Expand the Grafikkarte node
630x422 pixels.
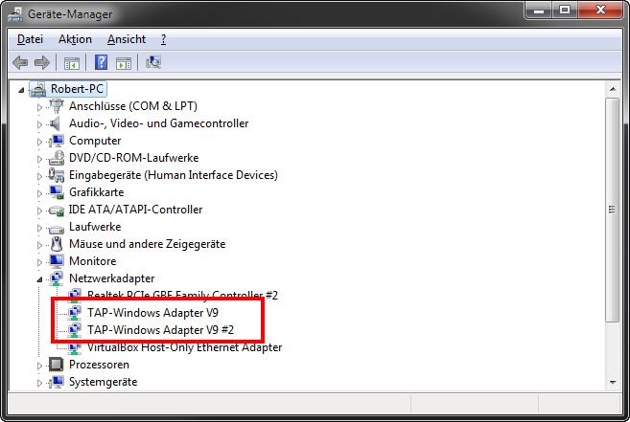[39, 193]
